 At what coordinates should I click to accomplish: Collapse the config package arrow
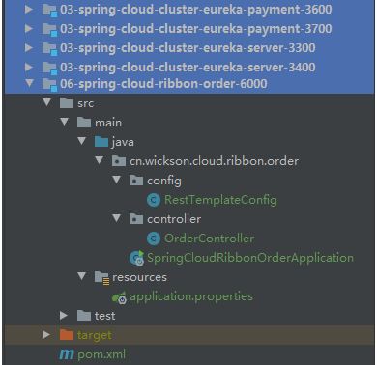click(x=117, y=180)
